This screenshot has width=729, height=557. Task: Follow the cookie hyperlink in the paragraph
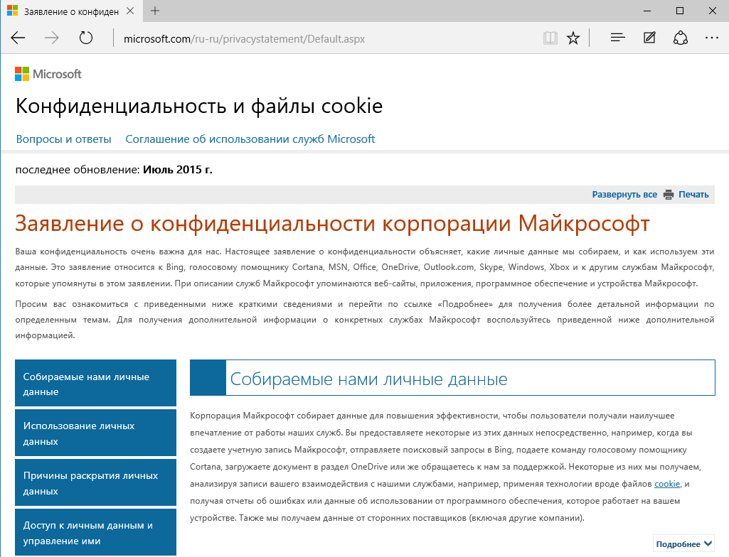tap(667, 484)
